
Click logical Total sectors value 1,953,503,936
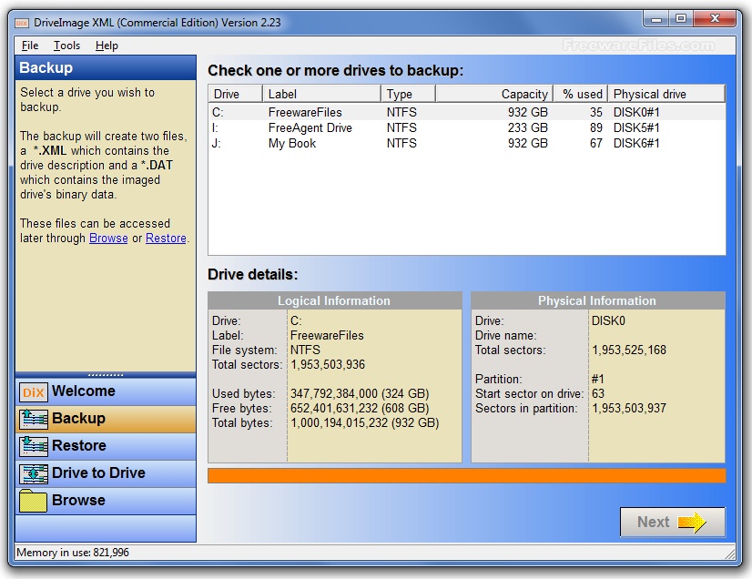(x=328, y=364)
